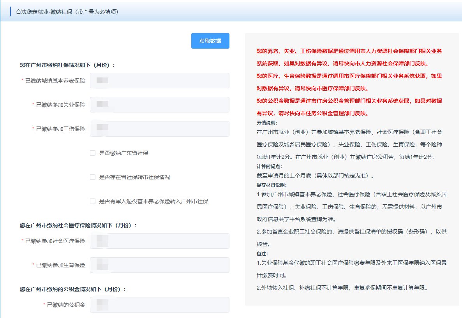Screen dimensions: 462x318
Task: Click the 已缴纳参加社会医疗保险 input field
Action: pos(159,241)
